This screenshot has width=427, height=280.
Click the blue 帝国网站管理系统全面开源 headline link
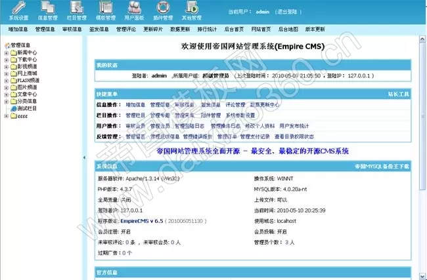(252, 151)
